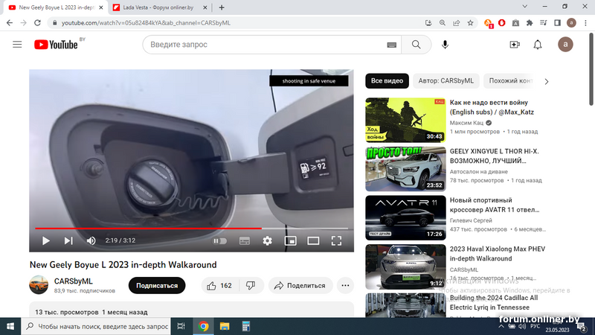
Task: Toggle subtitles in the player
Action: (x=245, y=240)
